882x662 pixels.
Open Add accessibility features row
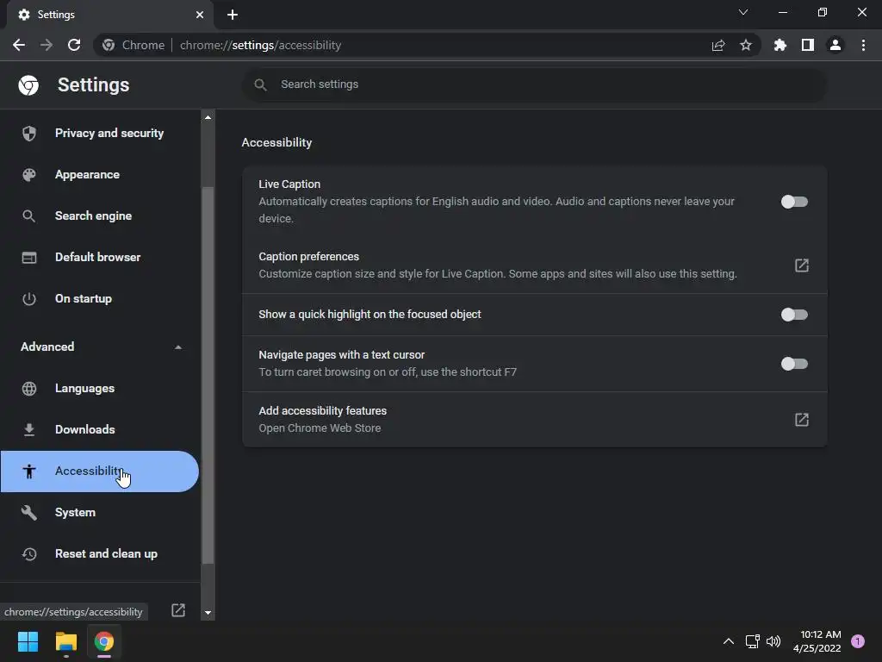(x=534, y=420)
